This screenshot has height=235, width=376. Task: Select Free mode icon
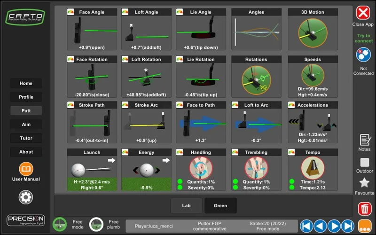[60, 225]
